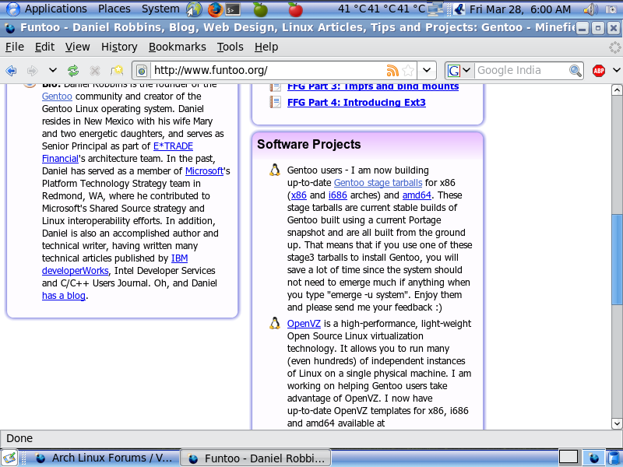Viewport: 623px width, 467px height.
Task: Select the Funtoo - Daniel Robbins taskbar window
Action: click(x=256, y=458)
